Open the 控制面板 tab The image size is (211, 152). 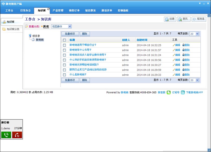(x=123, y=11)
